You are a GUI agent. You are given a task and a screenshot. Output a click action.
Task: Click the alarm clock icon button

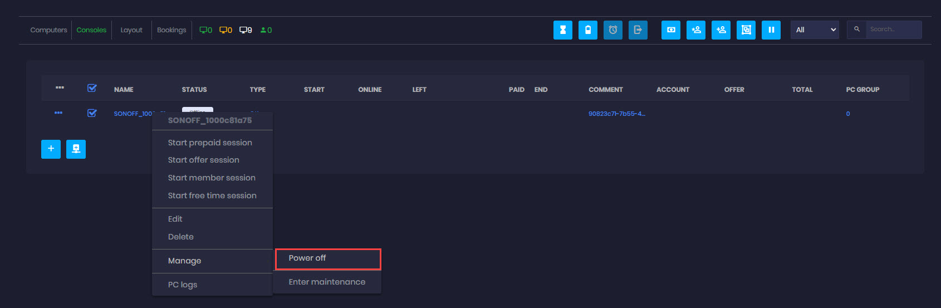click(x=612, y=30)
